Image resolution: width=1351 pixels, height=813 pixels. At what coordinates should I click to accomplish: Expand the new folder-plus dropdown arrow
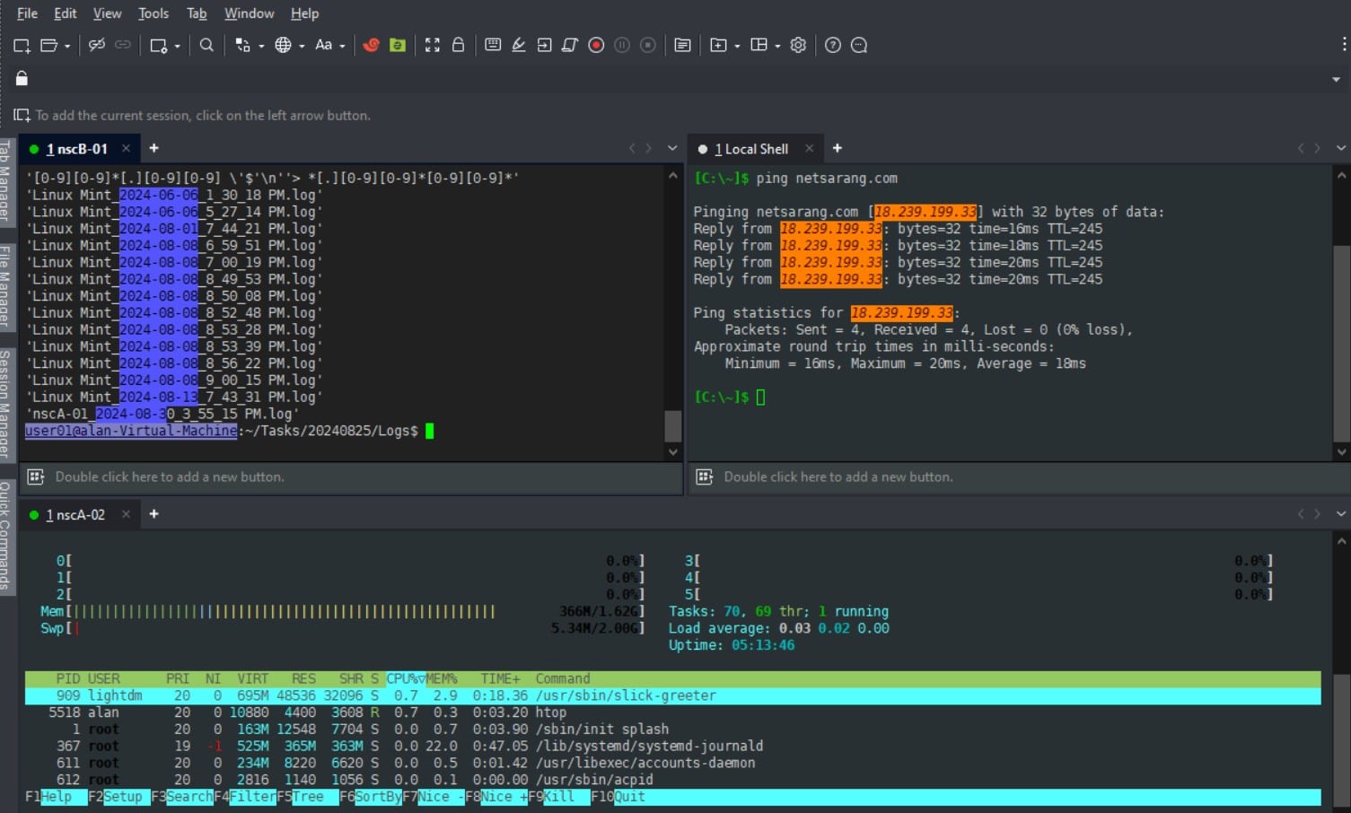(x=737, y=46)
